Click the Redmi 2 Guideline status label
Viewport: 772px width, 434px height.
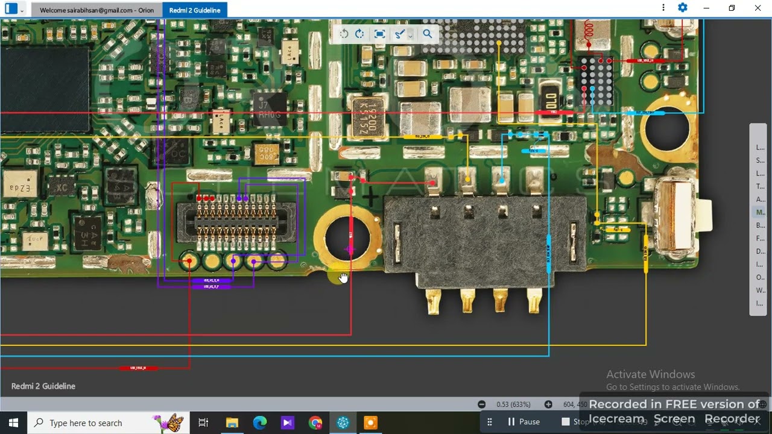[x=43, y=386]
